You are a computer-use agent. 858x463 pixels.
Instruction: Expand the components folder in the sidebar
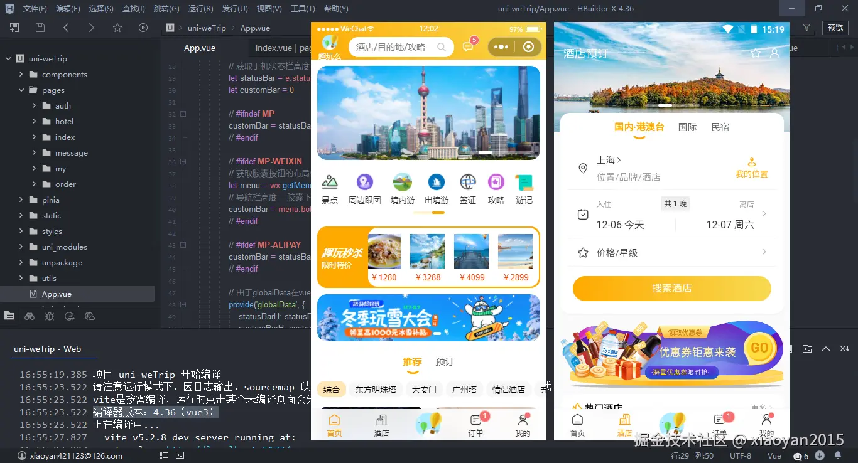[21, 74]
